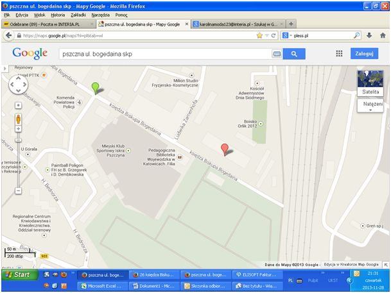The height and width of the screenshot is (293, 391).
Task: Click the U Górala place marker
Action: pyautogui.click(x=28, y=155)
